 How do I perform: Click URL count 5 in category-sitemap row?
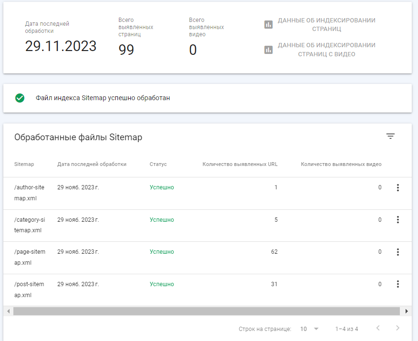pyautogui.click(x=276, y=220)
